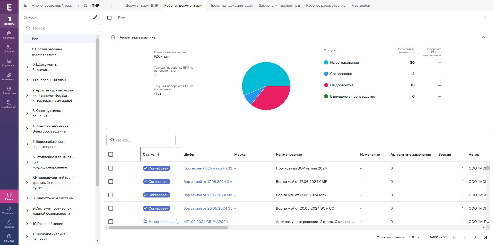Open the Portfolios section in sidebar
This screenshot has width=494, height=245.
pyautogui.click(x=9, y=35)
